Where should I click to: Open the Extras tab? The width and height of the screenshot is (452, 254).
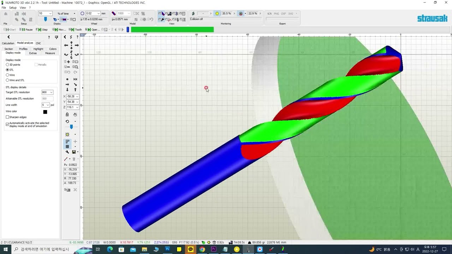click(33, 53)
